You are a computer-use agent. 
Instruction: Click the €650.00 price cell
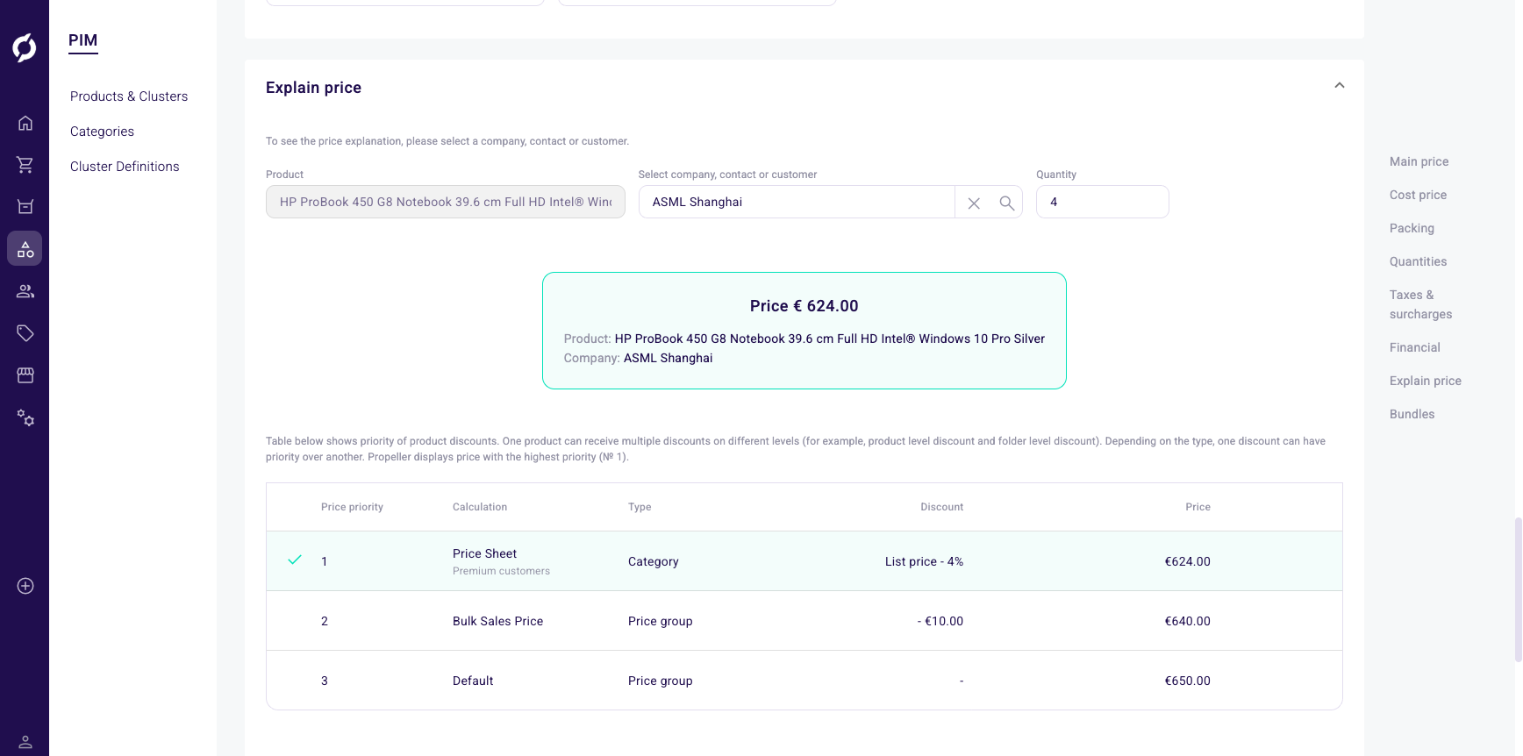(x=1187, y=681)
